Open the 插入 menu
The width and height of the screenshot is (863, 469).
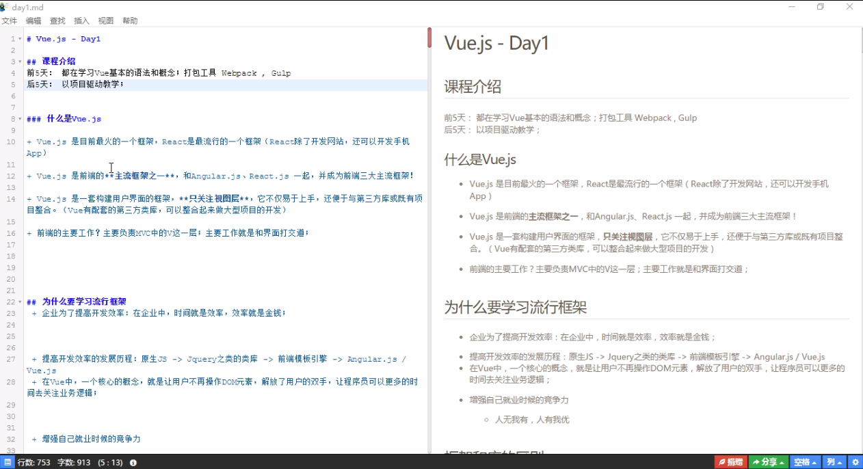click(x=81, y=21)
